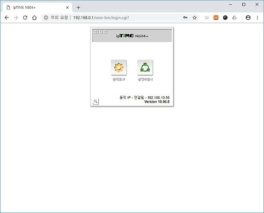The width and height of the screenshot is (264, 213).
Task: Open the browser home page icon
Action: [34, 18]
